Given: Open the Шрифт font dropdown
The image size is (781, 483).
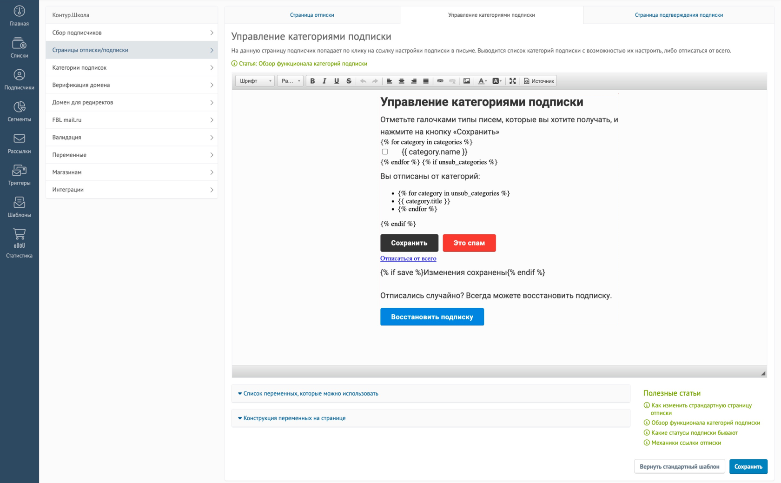Looking at the screenshot, I should (x=255, y=81).
